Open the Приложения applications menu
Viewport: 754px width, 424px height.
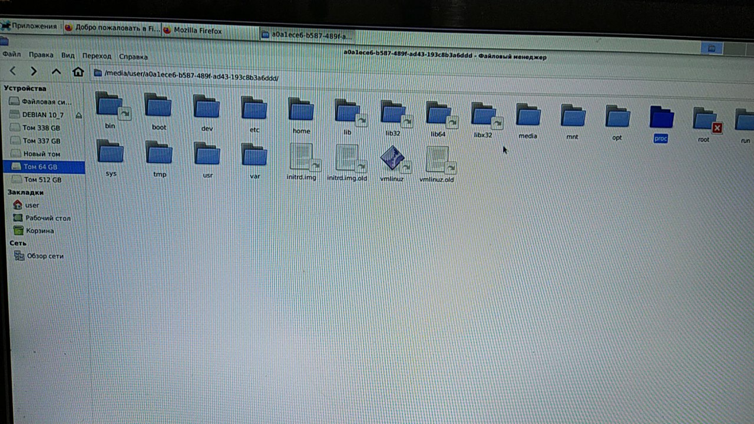tap(29, 26)
